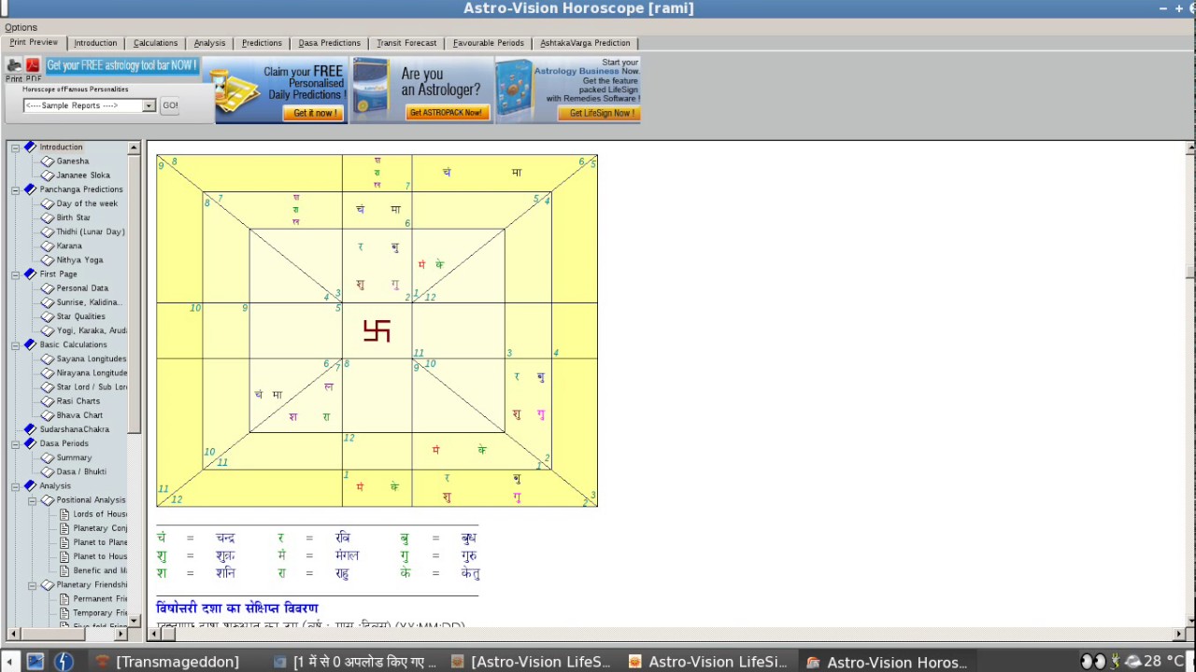The width and height of the screenshot is (1196, 672).
Task: Open Day of the week section
Action: tap(87, 203)
